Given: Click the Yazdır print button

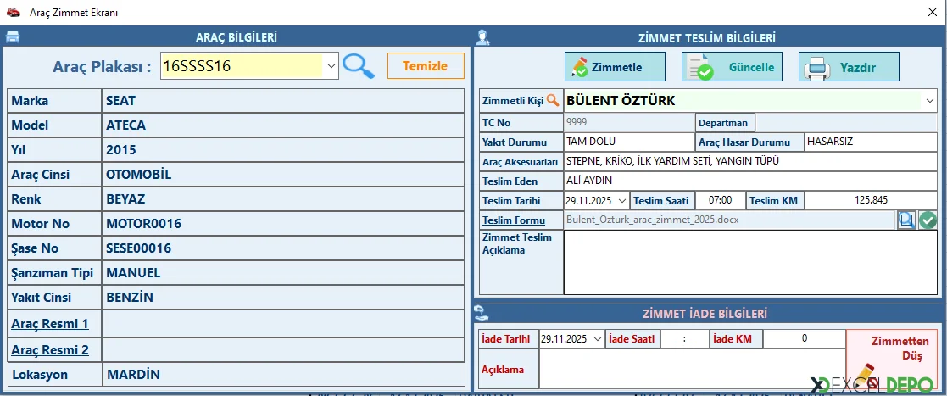Looking at the screenshot, I should [850, 66].
